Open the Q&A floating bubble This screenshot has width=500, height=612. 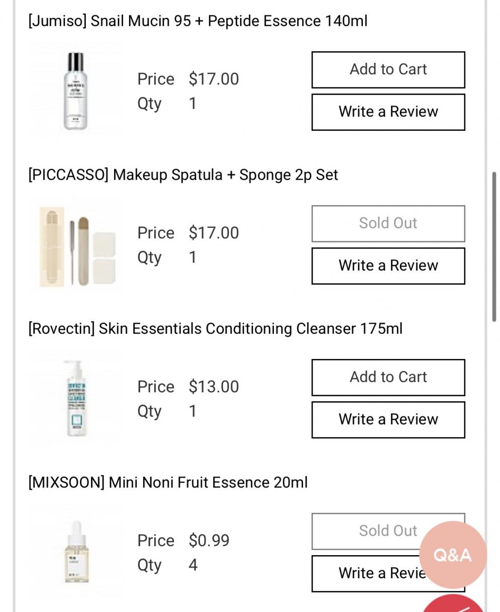453,555
